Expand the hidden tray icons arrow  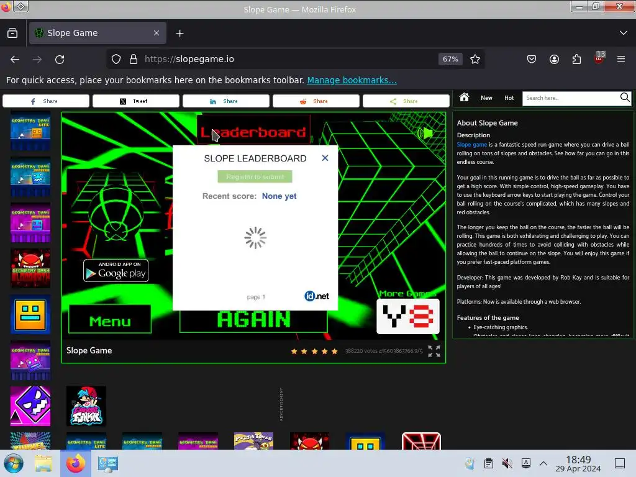[x=543, y=463]
